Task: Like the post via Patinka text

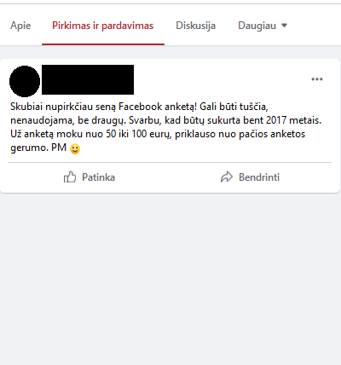Action: [98, 177]
